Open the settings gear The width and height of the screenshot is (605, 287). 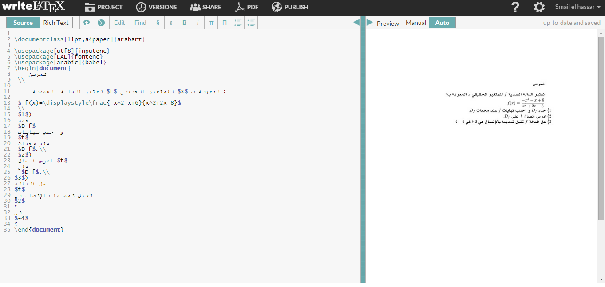(x=538, y=7)
